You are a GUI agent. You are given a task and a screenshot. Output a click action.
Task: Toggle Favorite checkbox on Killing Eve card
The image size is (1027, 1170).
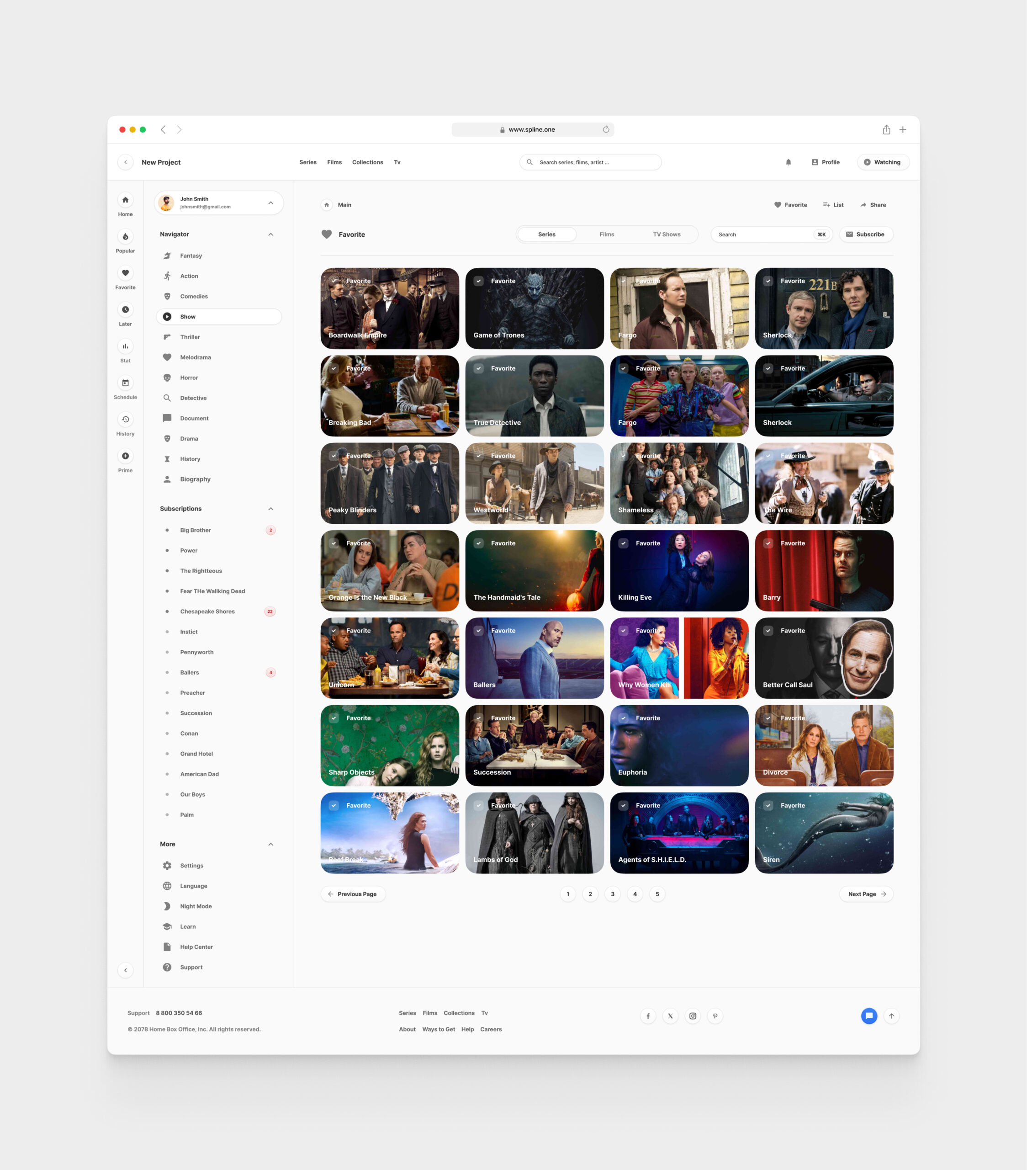[623, 543]
